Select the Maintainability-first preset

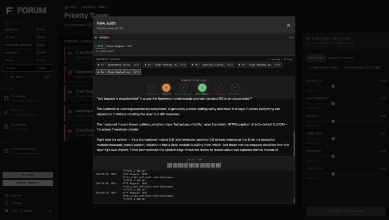(362, 67)
